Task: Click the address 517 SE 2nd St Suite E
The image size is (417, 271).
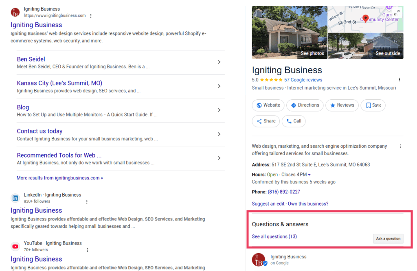Action: 321,165
